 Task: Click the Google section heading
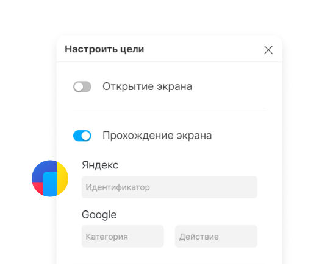[99, 215]
